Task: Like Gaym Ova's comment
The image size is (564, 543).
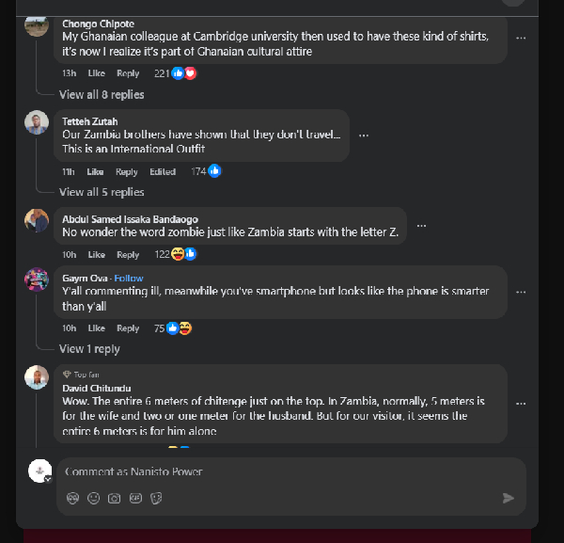Action: click(96, 328)
